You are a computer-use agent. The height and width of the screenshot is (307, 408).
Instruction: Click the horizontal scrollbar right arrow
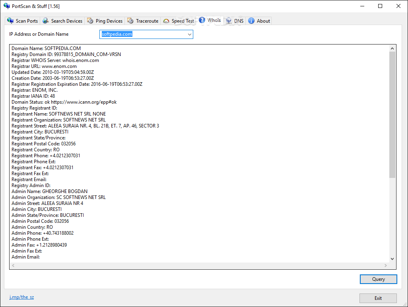click(386, 265)
